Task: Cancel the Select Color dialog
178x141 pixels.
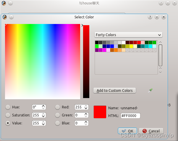Action: point(151,131)
